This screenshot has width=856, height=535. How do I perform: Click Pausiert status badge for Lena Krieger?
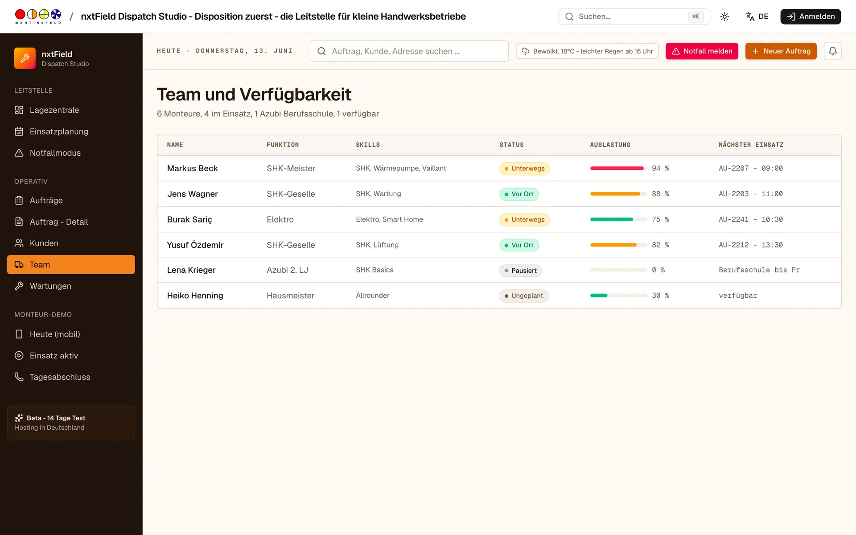tap(520, 271)
